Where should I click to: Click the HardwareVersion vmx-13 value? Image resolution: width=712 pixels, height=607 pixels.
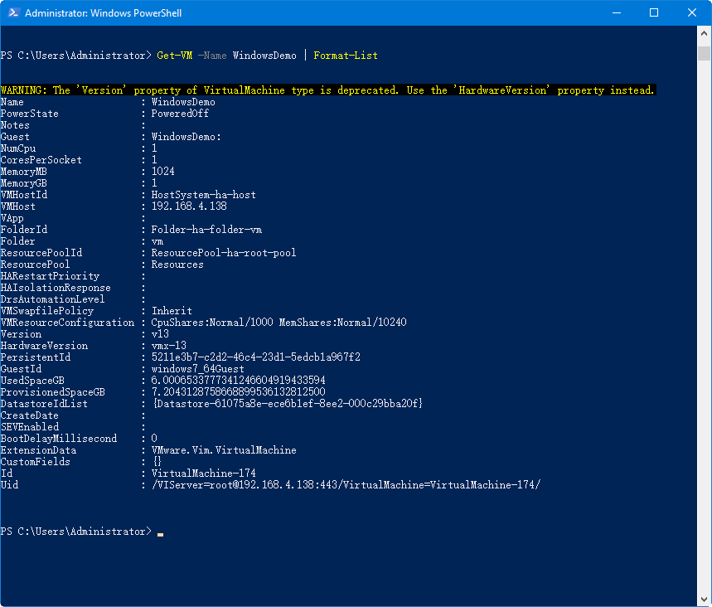[x=169, y=346]
